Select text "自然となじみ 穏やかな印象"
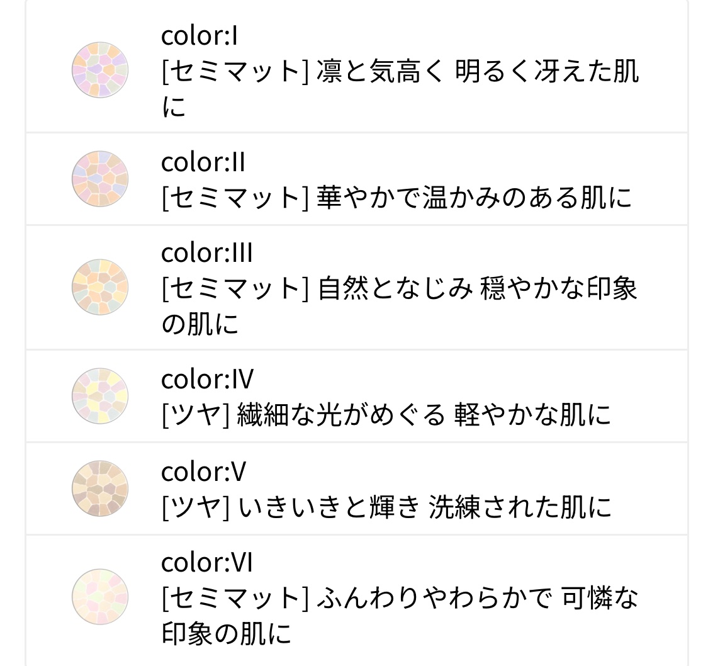This screenshot has height=666, width=708. coord(477,289)
